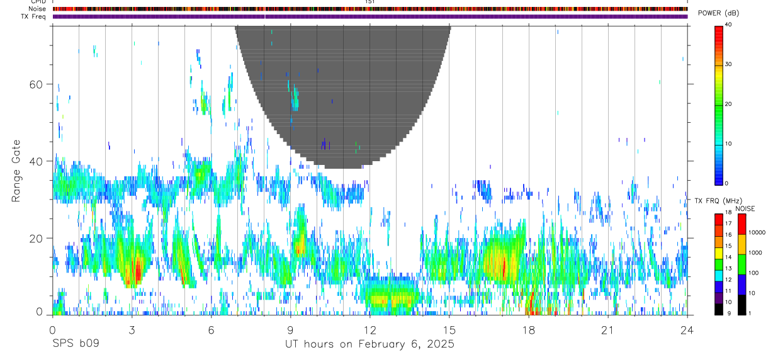Click the "15" hour tick on the UT axis
The height and width of the screenshot is (357, 773).
[449, 330]
